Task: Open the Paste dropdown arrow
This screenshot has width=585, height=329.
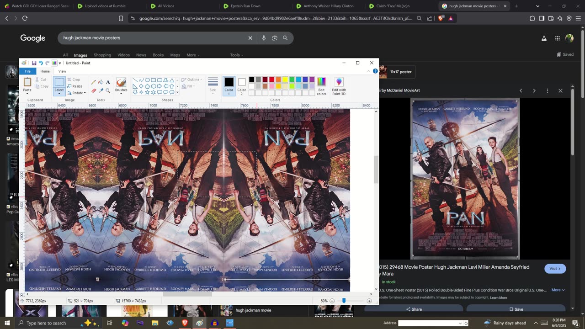Action: click(27, 93)
